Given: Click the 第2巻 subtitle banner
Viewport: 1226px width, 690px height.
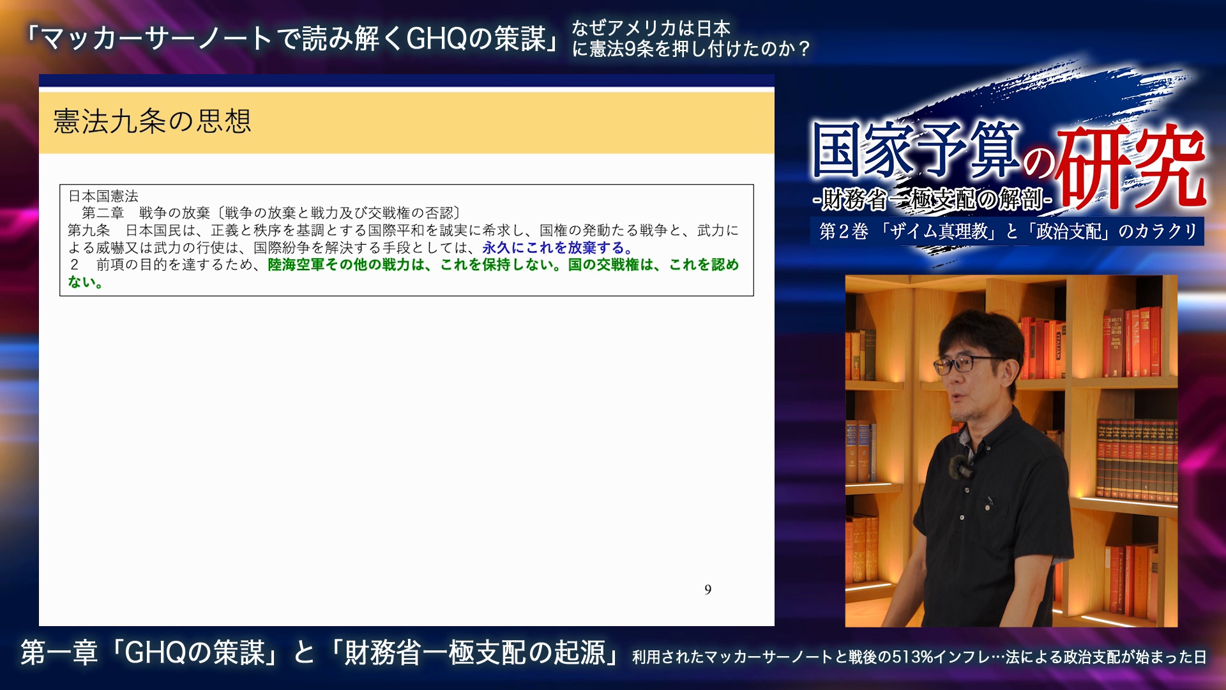Looking at the screenshot, I should click(x=1008, y=231).
